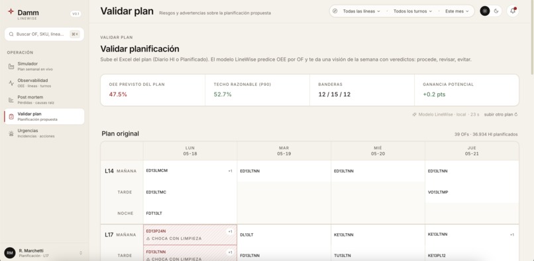534x261 pixels.
Task: Click OEE previsto 47.5% value
Action: (x=118, y=94)
